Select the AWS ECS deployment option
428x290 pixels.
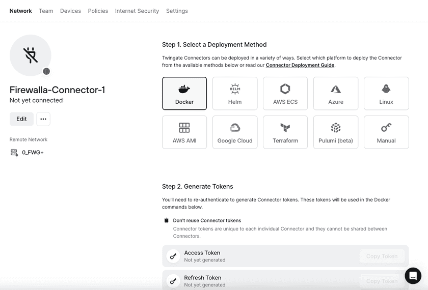point(285,94)
